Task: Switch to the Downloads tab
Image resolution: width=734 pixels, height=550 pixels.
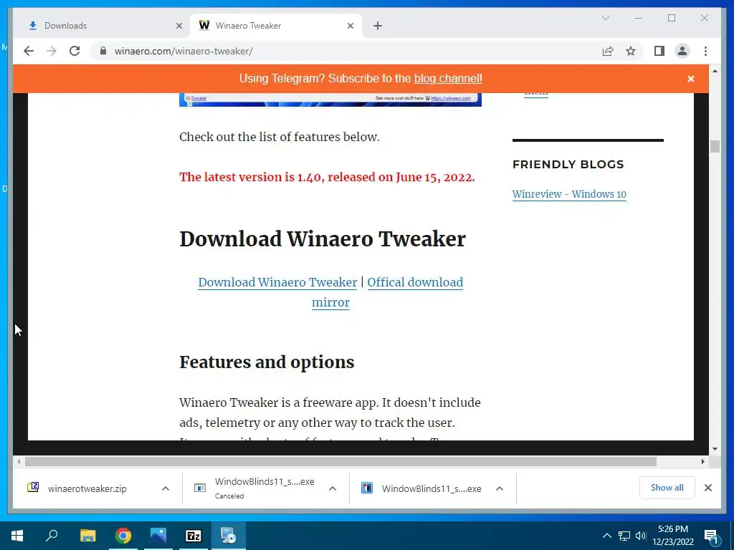Action: 102,26
